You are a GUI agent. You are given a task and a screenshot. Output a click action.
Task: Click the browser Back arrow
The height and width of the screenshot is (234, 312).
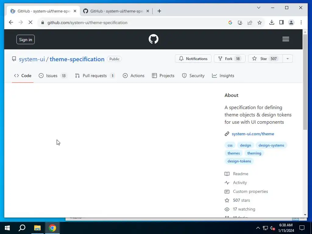tap(11, 23)
